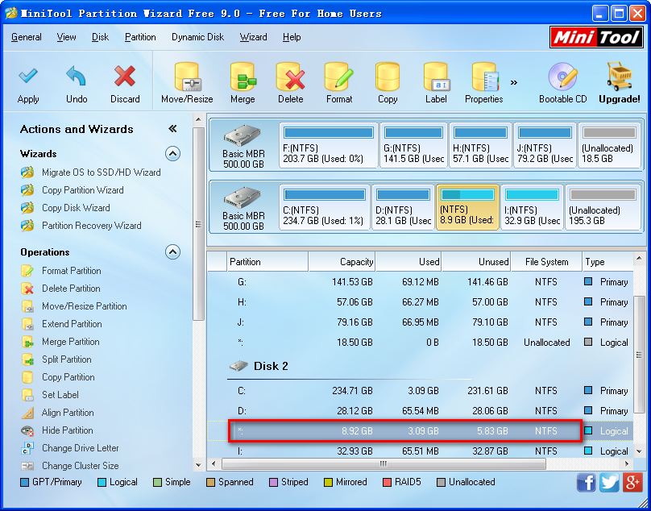Open the Google Plus icon link
The image size is (651, 511).
(x=632, y=482)
